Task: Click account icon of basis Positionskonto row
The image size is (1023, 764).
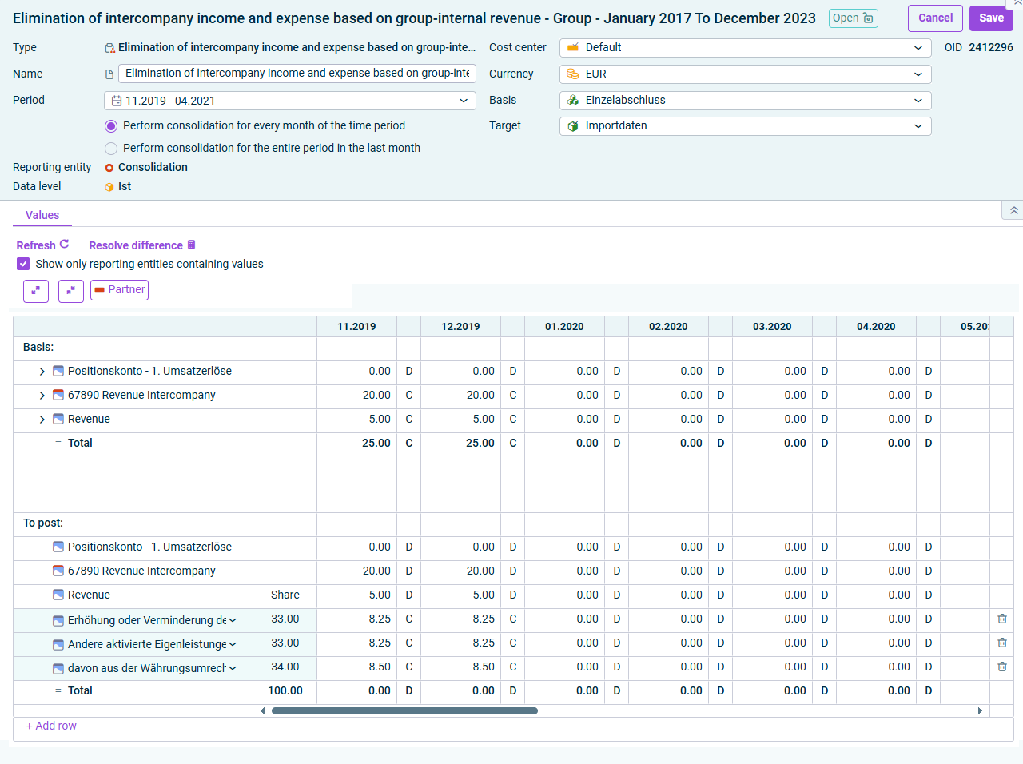Action: (x=58, y=372)
